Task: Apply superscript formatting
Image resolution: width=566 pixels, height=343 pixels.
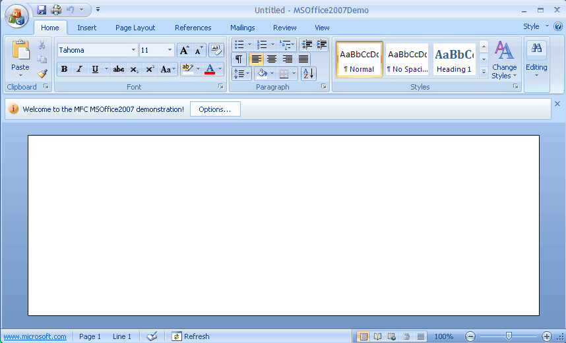Action: [x=150, y=69]
